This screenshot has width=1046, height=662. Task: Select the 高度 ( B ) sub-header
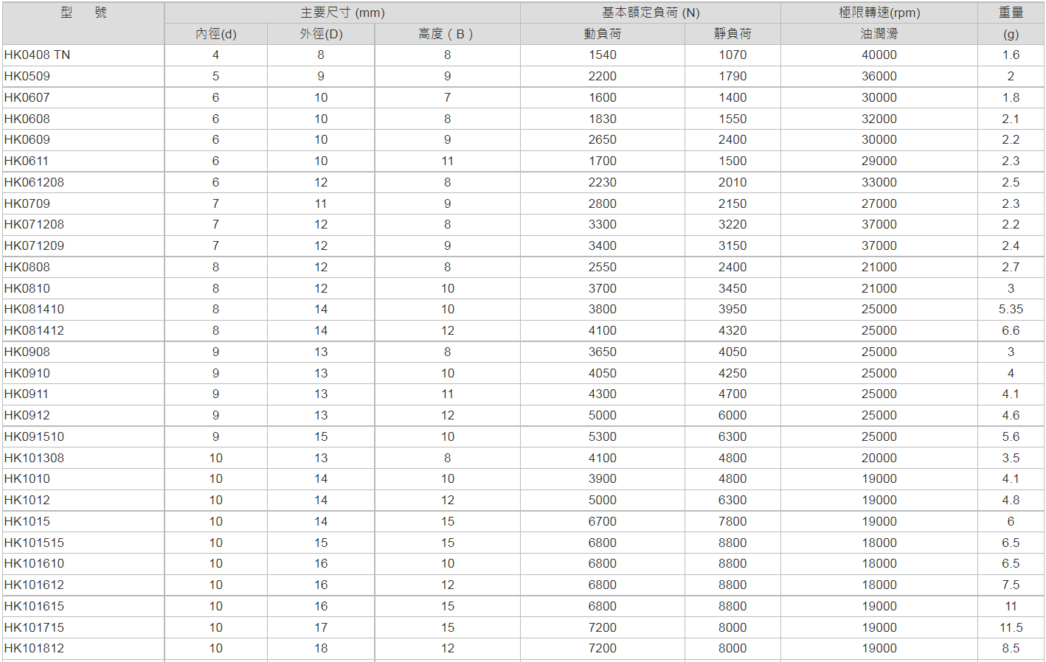tap(447, 34)
